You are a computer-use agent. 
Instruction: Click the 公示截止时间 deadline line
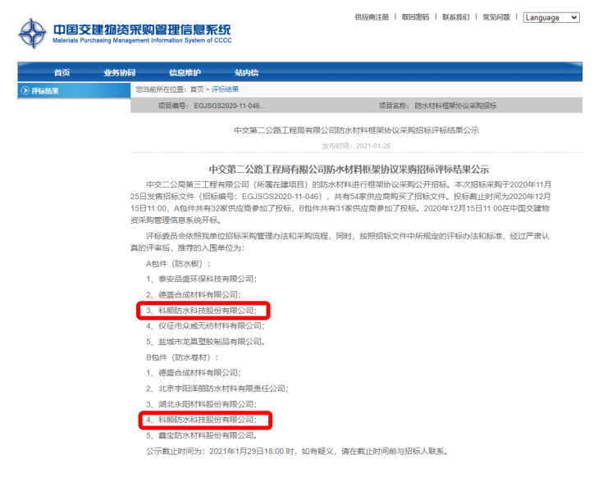(297, 452)
